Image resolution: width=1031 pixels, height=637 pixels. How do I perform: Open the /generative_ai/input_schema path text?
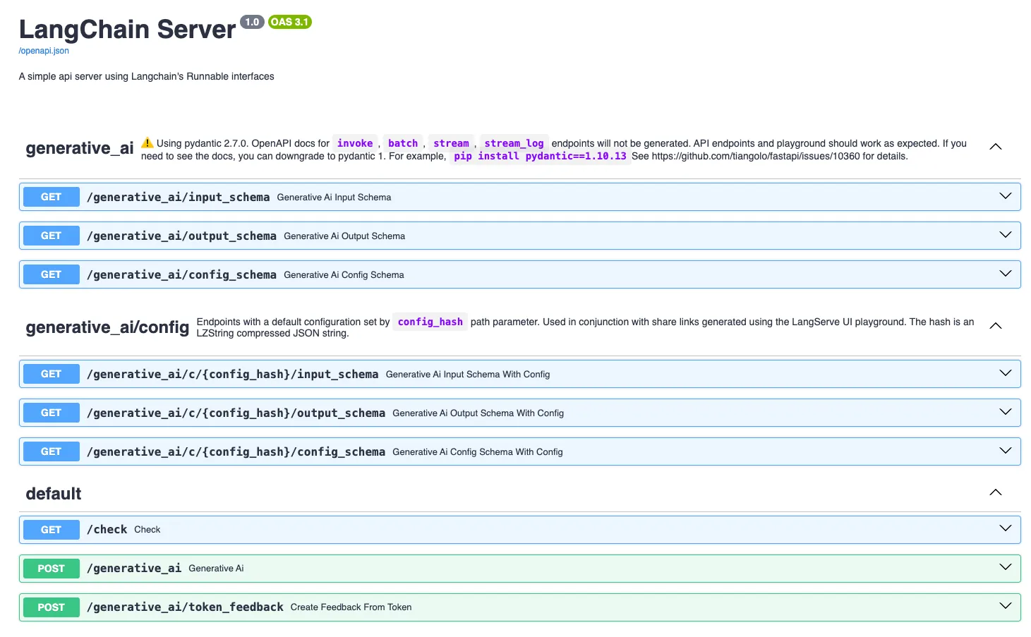pos(178,198)
